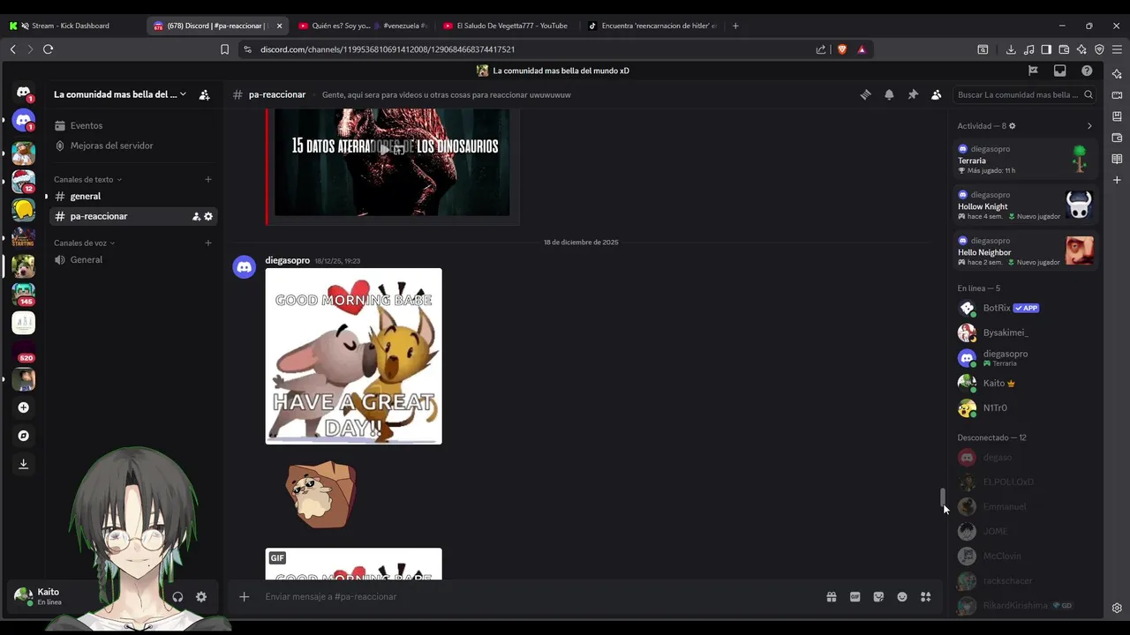
Task: Open pa-reaccionar channel settings gear
Action: point(208,216)
